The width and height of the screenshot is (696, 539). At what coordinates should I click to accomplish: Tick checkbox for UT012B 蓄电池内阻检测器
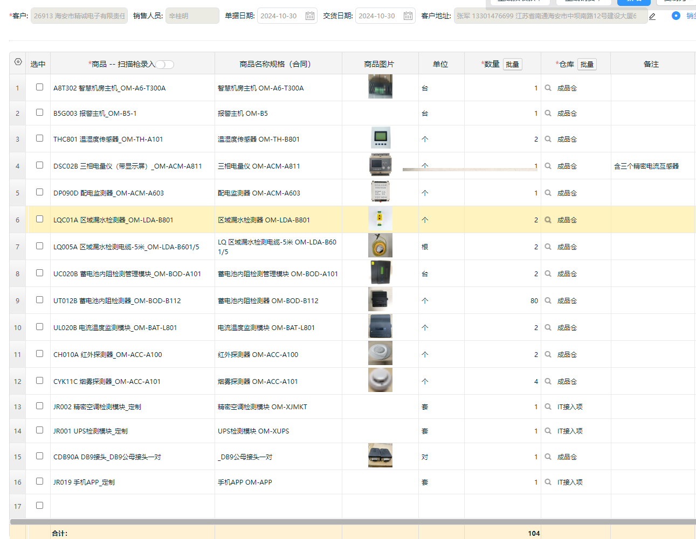(x=39, y=299)
